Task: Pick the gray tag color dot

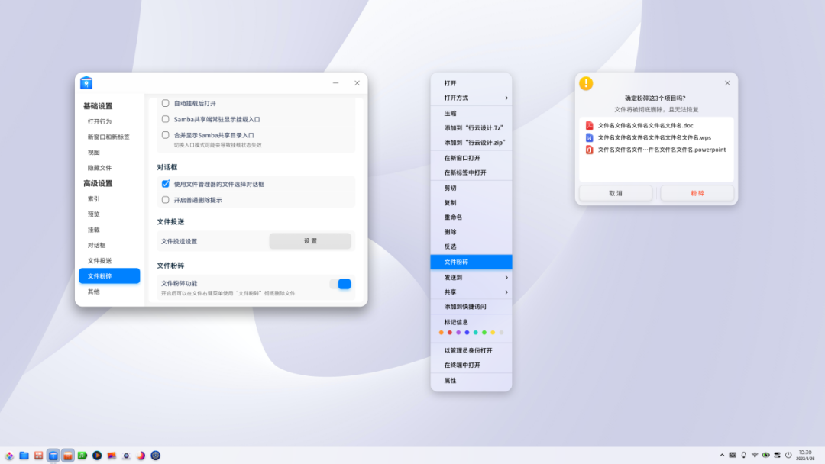Action: 501,333
